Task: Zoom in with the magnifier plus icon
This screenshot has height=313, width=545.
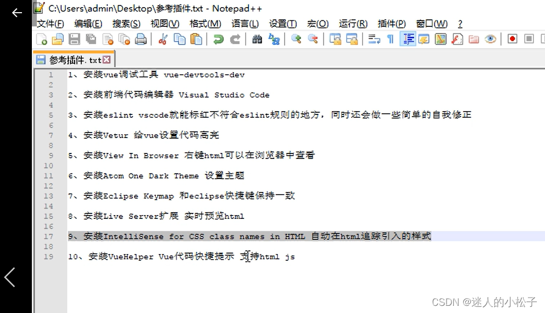Action: (x=296, y=39)
